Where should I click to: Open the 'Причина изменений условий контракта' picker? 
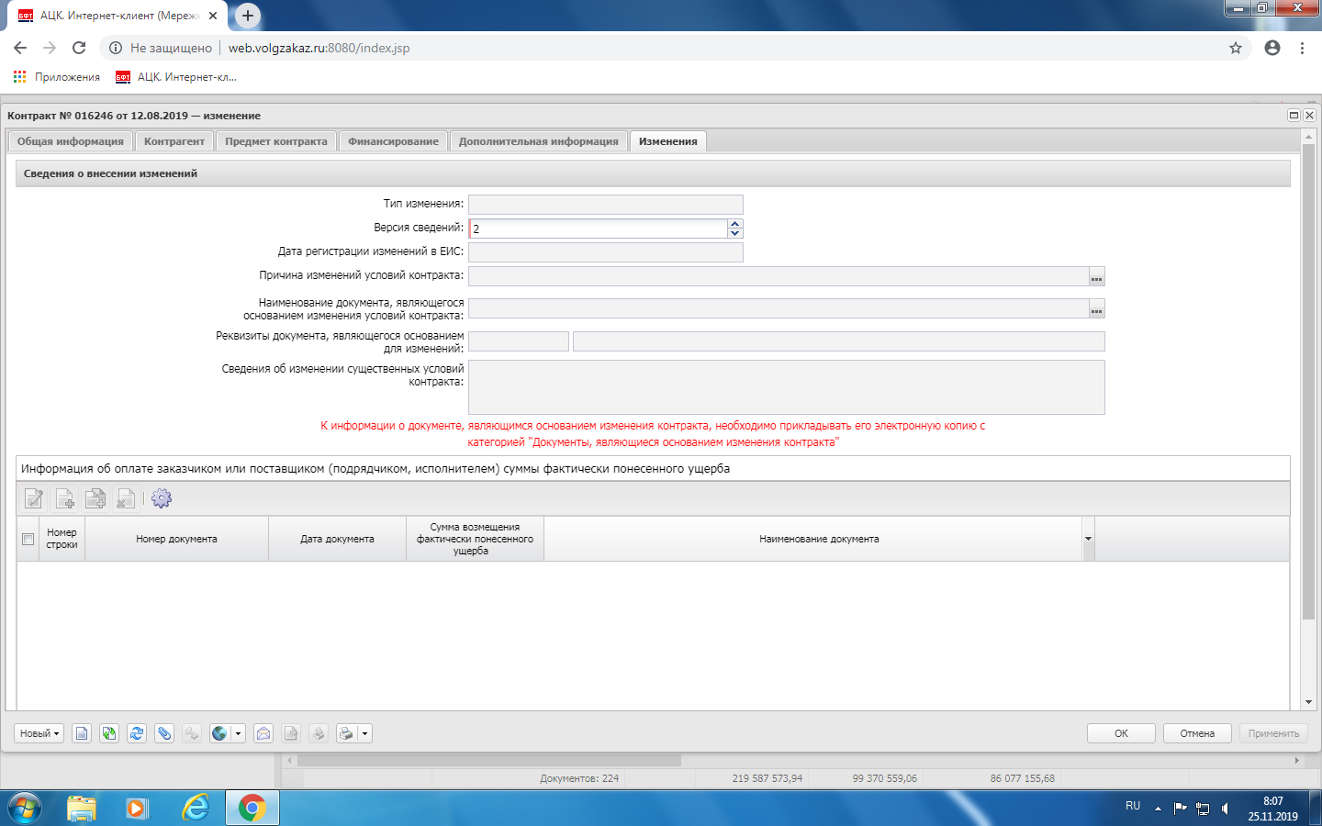click(1096, 277)
